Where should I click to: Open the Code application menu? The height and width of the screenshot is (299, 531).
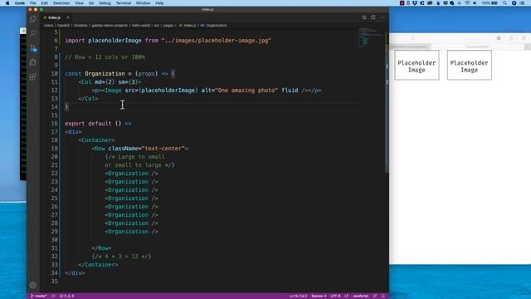(20, 3)
